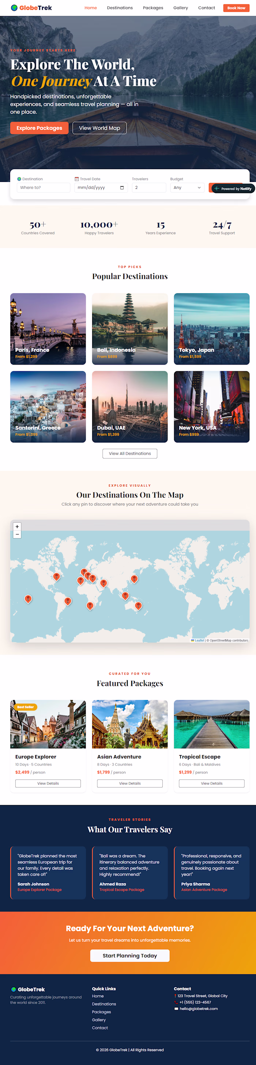
Task: Click the envelope icon beside email address
Action: (x=176, y=1009)
